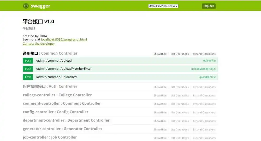The height and width of the screenshot is (141, 261).
Task: Click List Operations for Generator Controller
Action: 180,130
